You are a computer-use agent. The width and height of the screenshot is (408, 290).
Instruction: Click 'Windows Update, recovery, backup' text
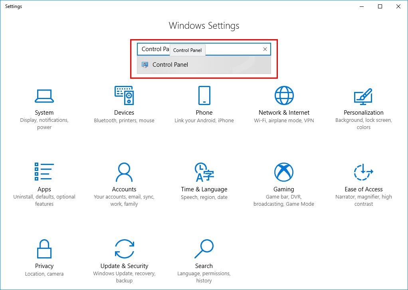pyautogui.click(x=125, y=277)
